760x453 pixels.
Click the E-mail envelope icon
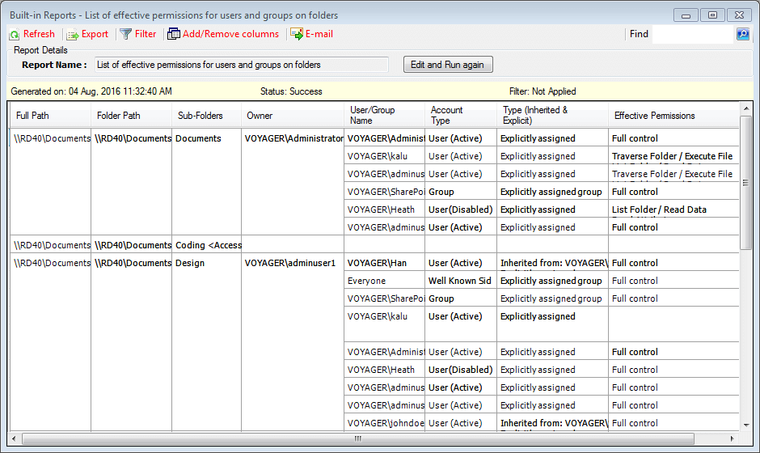(297, 34)
